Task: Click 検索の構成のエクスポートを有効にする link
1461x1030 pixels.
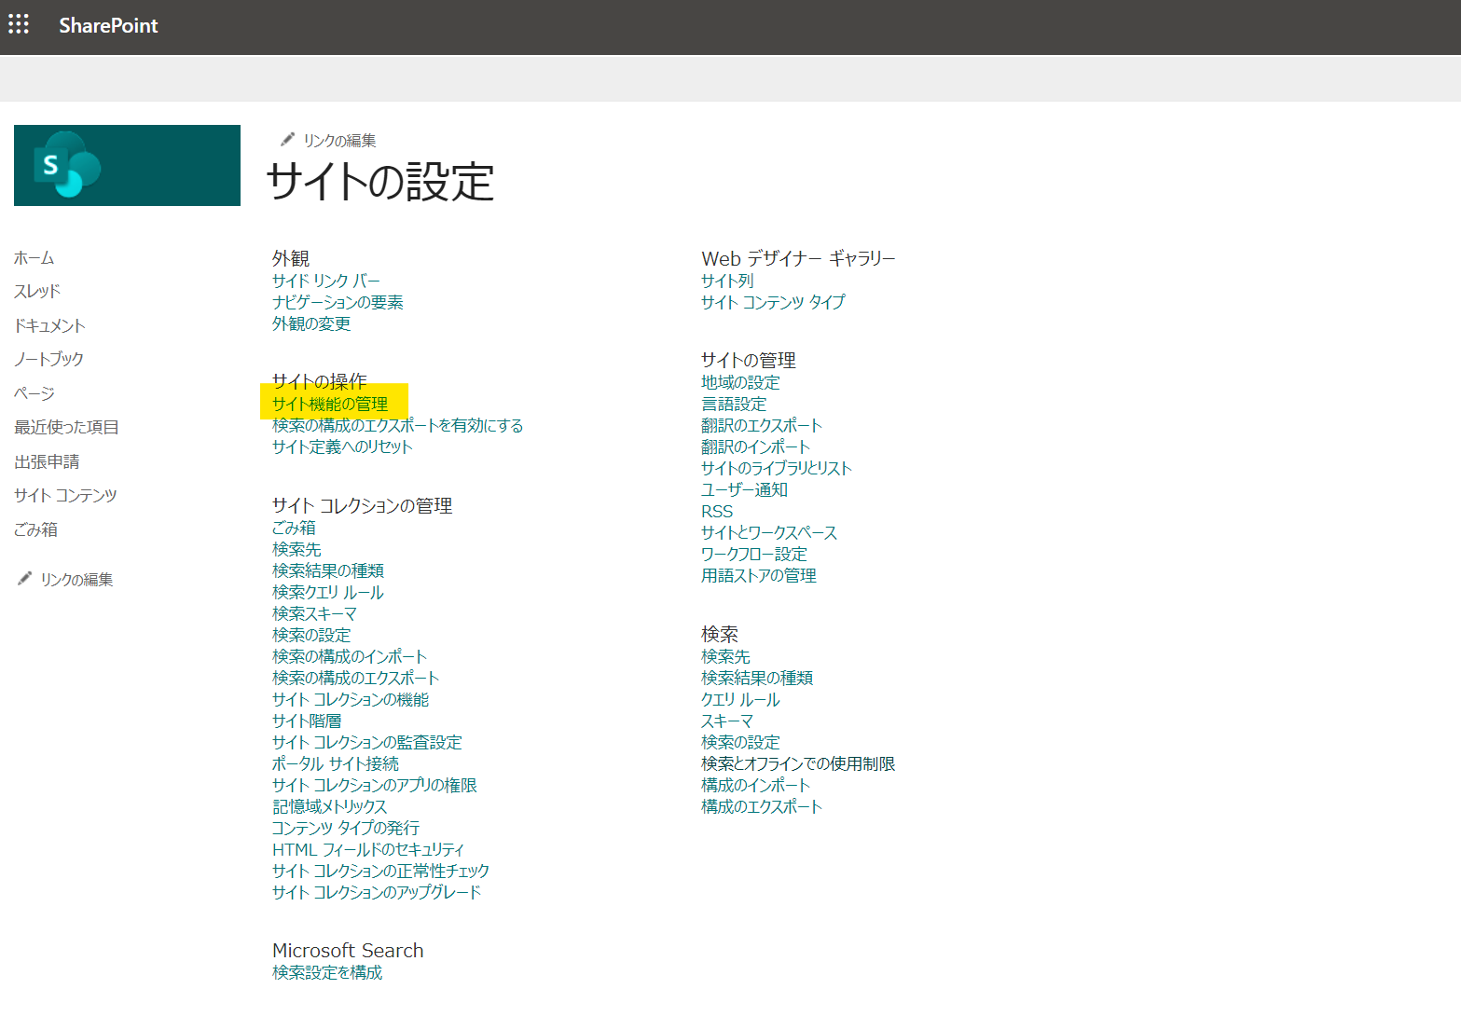Action: point(398,425)
